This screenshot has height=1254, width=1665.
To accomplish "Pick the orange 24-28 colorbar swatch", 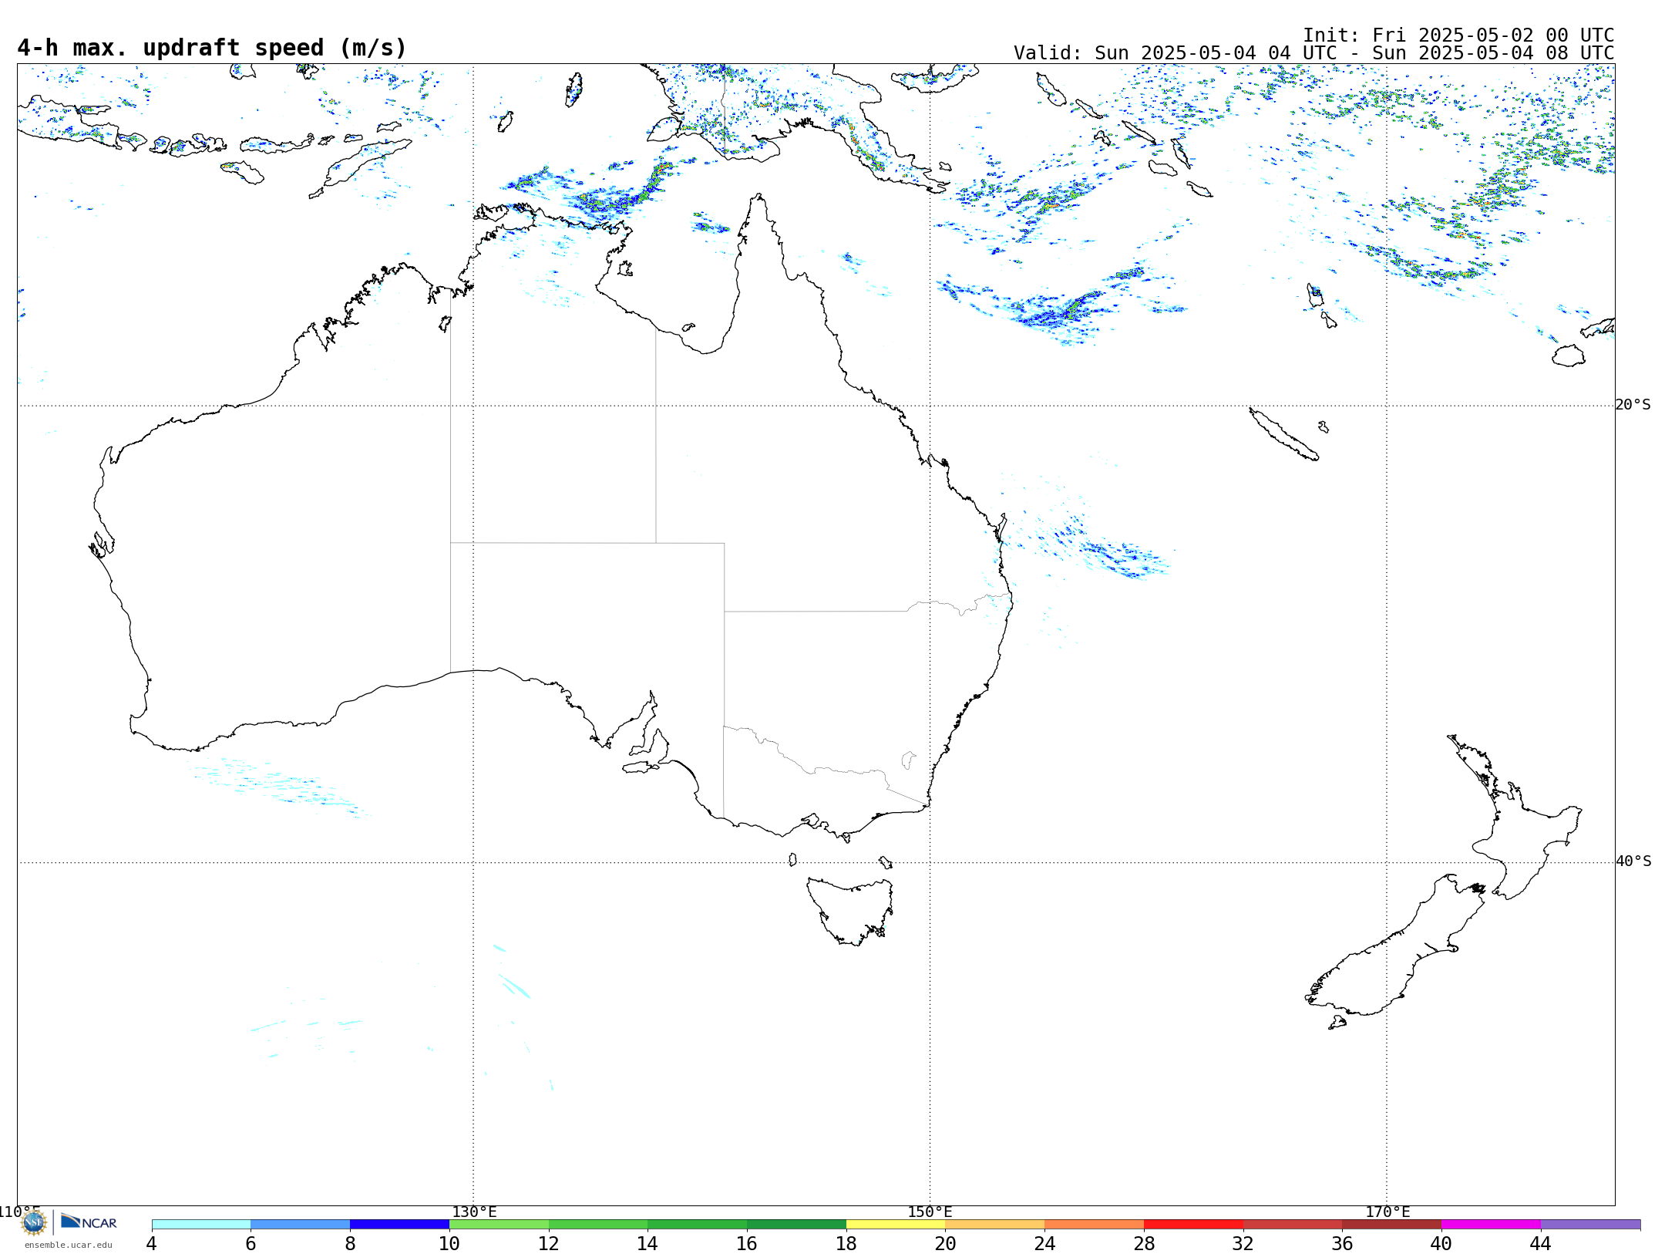I will click(x=1095, y=1225).
